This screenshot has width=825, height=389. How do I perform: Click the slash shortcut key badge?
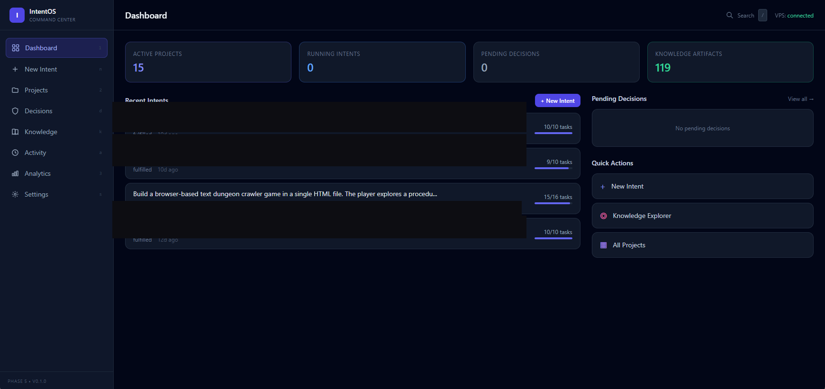pos(762,15)
